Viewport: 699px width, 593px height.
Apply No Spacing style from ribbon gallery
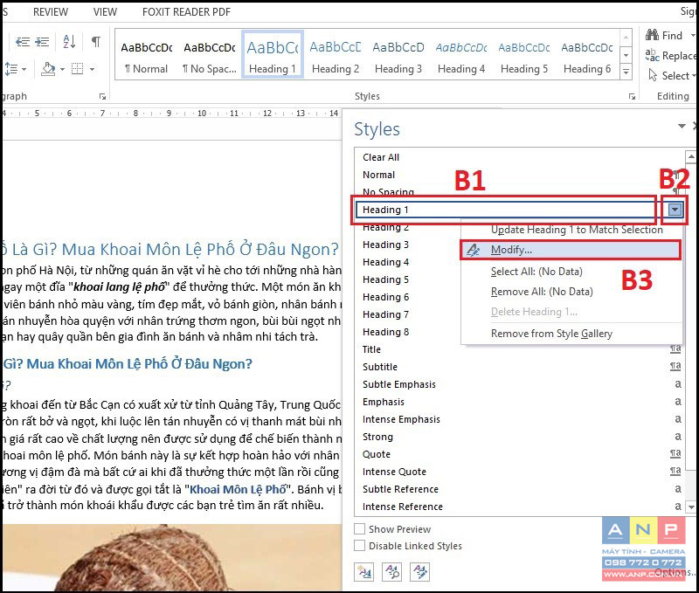(210, 55)
